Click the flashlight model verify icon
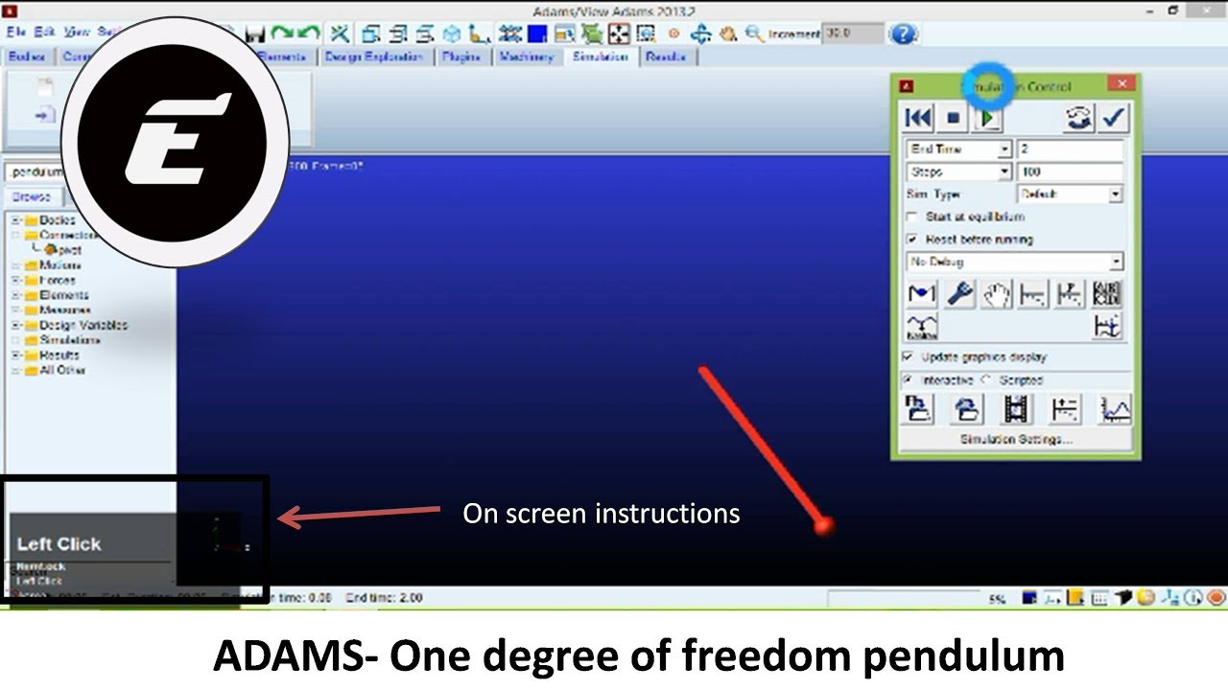 [x=959, y=294]
